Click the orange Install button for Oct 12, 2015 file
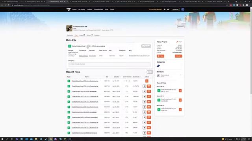Screen dimensions: 252x141 click(x=149, y=86)
